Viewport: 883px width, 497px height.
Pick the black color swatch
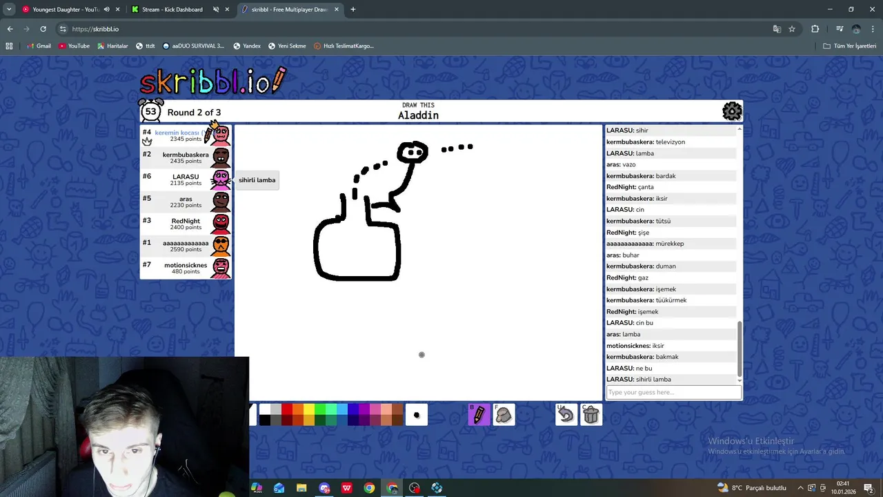tap(265, 420)
